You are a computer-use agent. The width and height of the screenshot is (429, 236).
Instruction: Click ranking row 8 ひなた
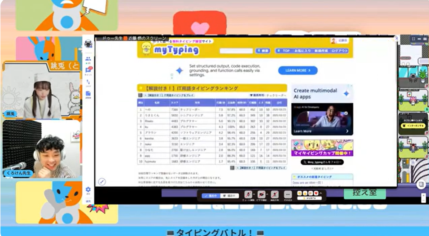click(x=212, y=150)
